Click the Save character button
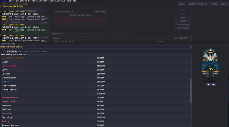Viewport: 229px width, 127px height. pyautogui.click(x=183, y=11)
